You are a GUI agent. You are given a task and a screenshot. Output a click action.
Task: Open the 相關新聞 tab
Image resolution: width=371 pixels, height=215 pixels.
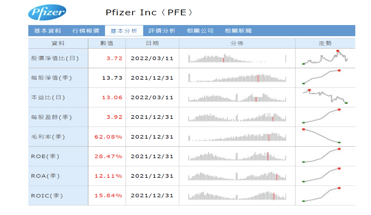(x=238, y=31)
